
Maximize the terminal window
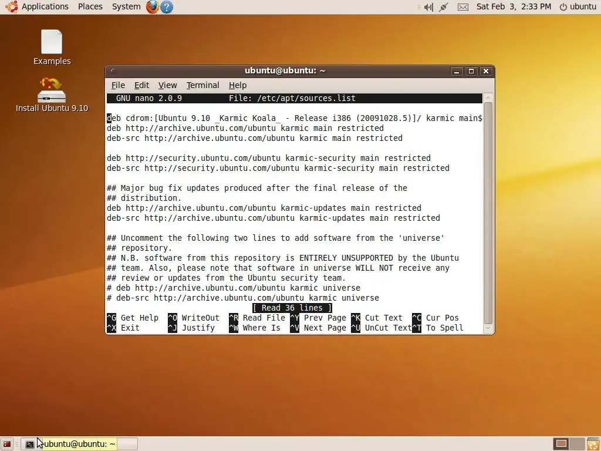tap(471, 71)
